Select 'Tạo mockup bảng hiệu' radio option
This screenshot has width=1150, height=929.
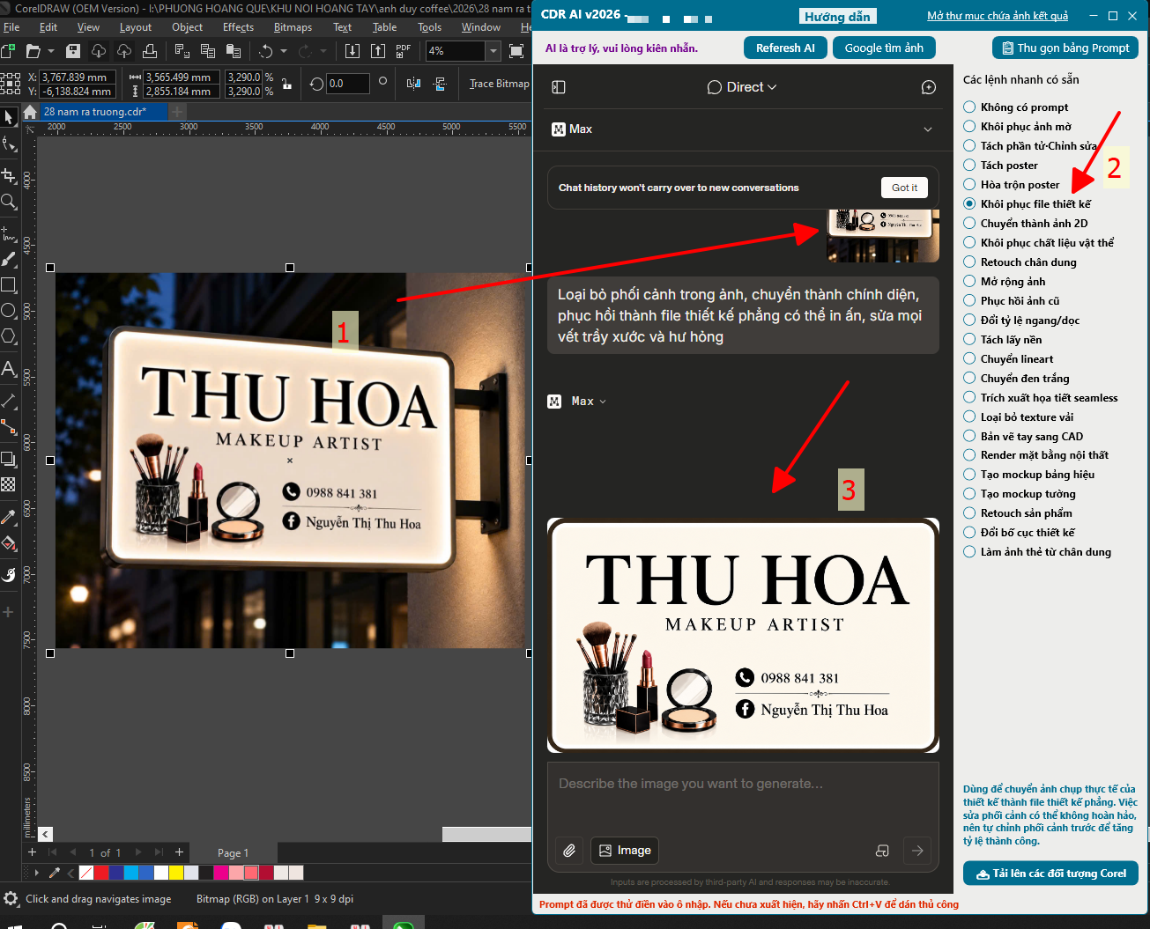(969, 475)
